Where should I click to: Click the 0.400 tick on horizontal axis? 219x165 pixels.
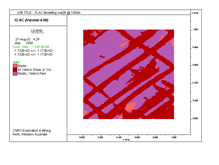click(x=119, y=137)
